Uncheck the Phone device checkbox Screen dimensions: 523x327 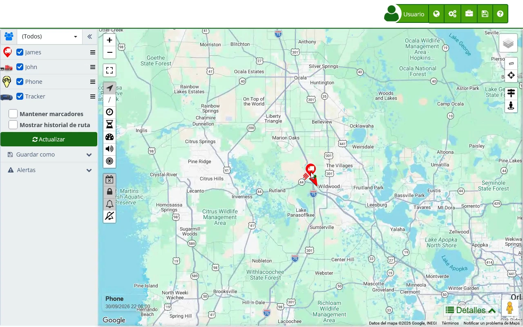(x=20, y=82)
